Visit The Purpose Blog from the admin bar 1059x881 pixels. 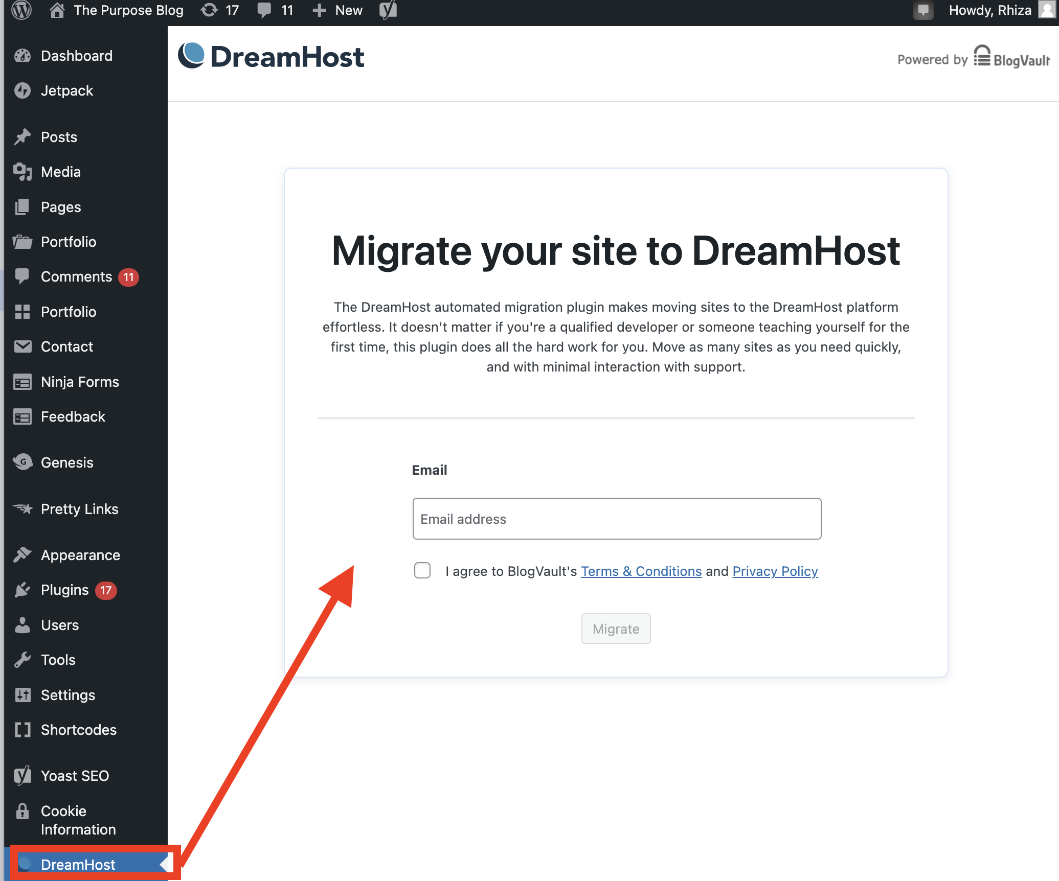pyautogui.click(x=128, y=10)
